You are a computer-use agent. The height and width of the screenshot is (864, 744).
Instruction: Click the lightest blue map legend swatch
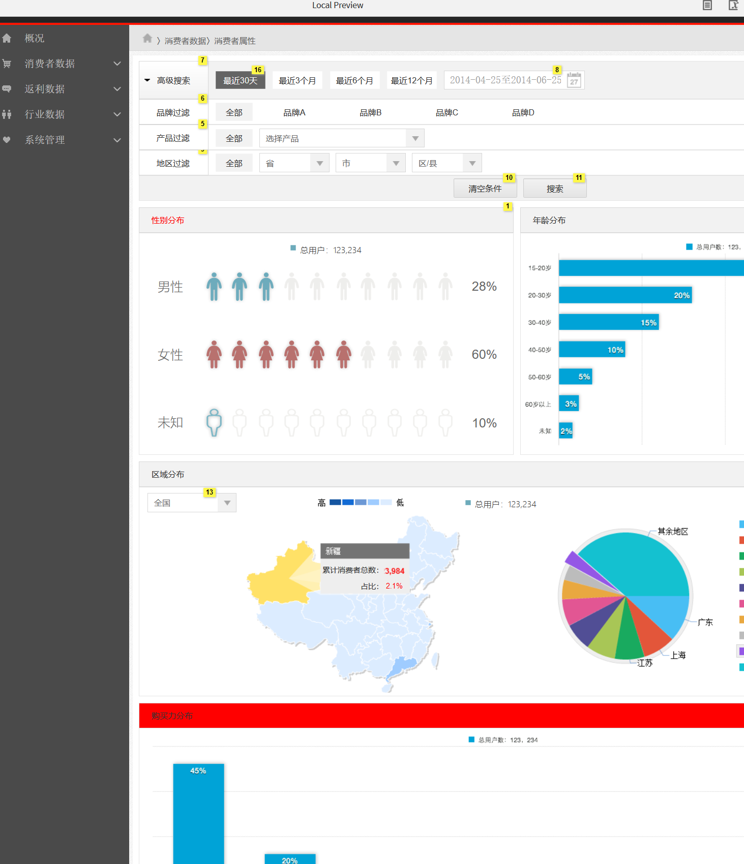click(x=386, y=502)
